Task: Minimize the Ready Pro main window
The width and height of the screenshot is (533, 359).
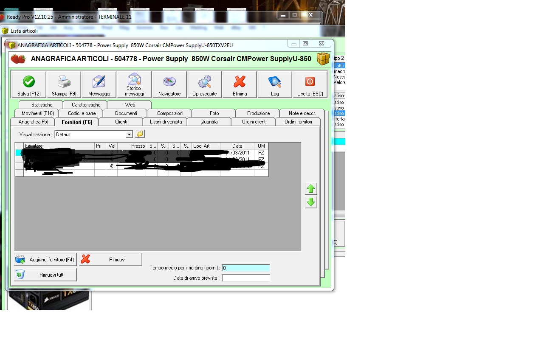Action: 283,15
